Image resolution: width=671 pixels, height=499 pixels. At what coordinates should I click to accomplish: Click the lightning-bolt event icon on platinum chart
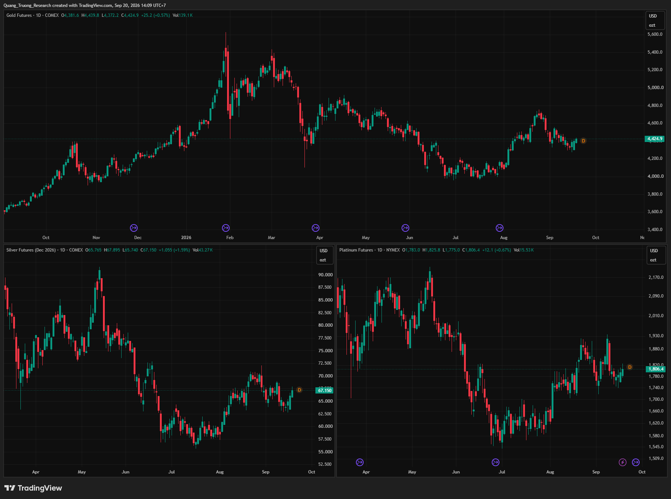(x=622, y=462)
